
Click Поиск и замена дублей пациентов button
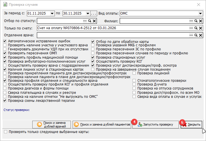(x=102, y=125)
